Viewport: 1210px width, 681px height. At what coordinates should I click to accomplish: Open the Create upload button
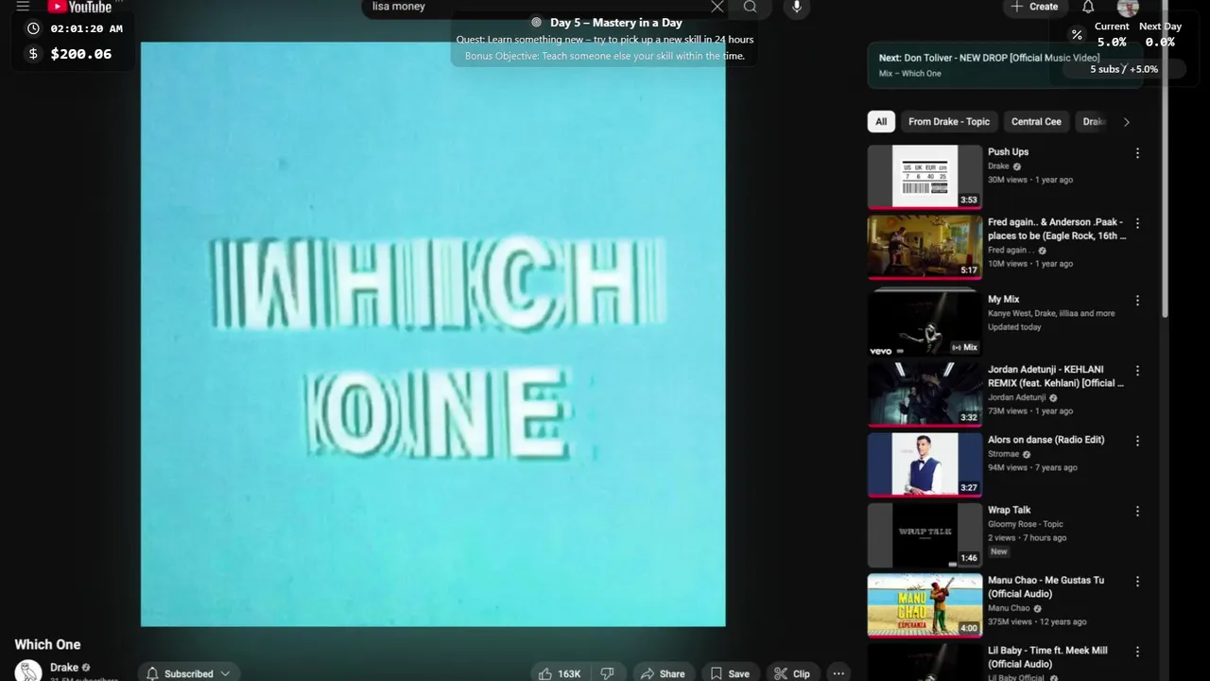pyautogui.click(x=1034, y=7)
